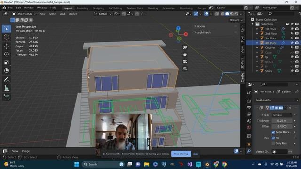Click the outliner search field
Image resolution: width=301 pixels, height=169 pixels.
pyautogui.click(x=281, y=14)
